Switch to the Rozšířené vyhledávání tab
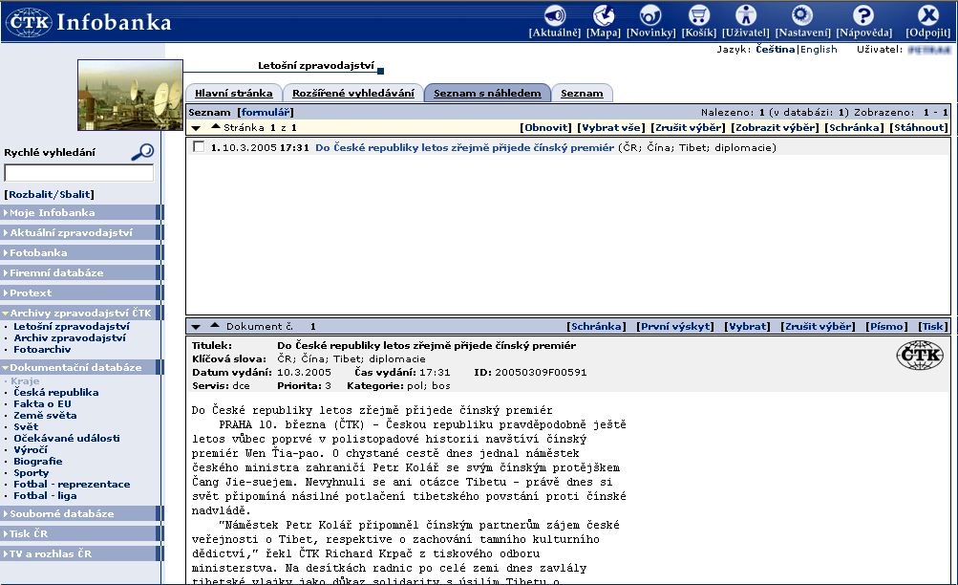The height and width of the screenshot is (585, 958). coord(353,93)
